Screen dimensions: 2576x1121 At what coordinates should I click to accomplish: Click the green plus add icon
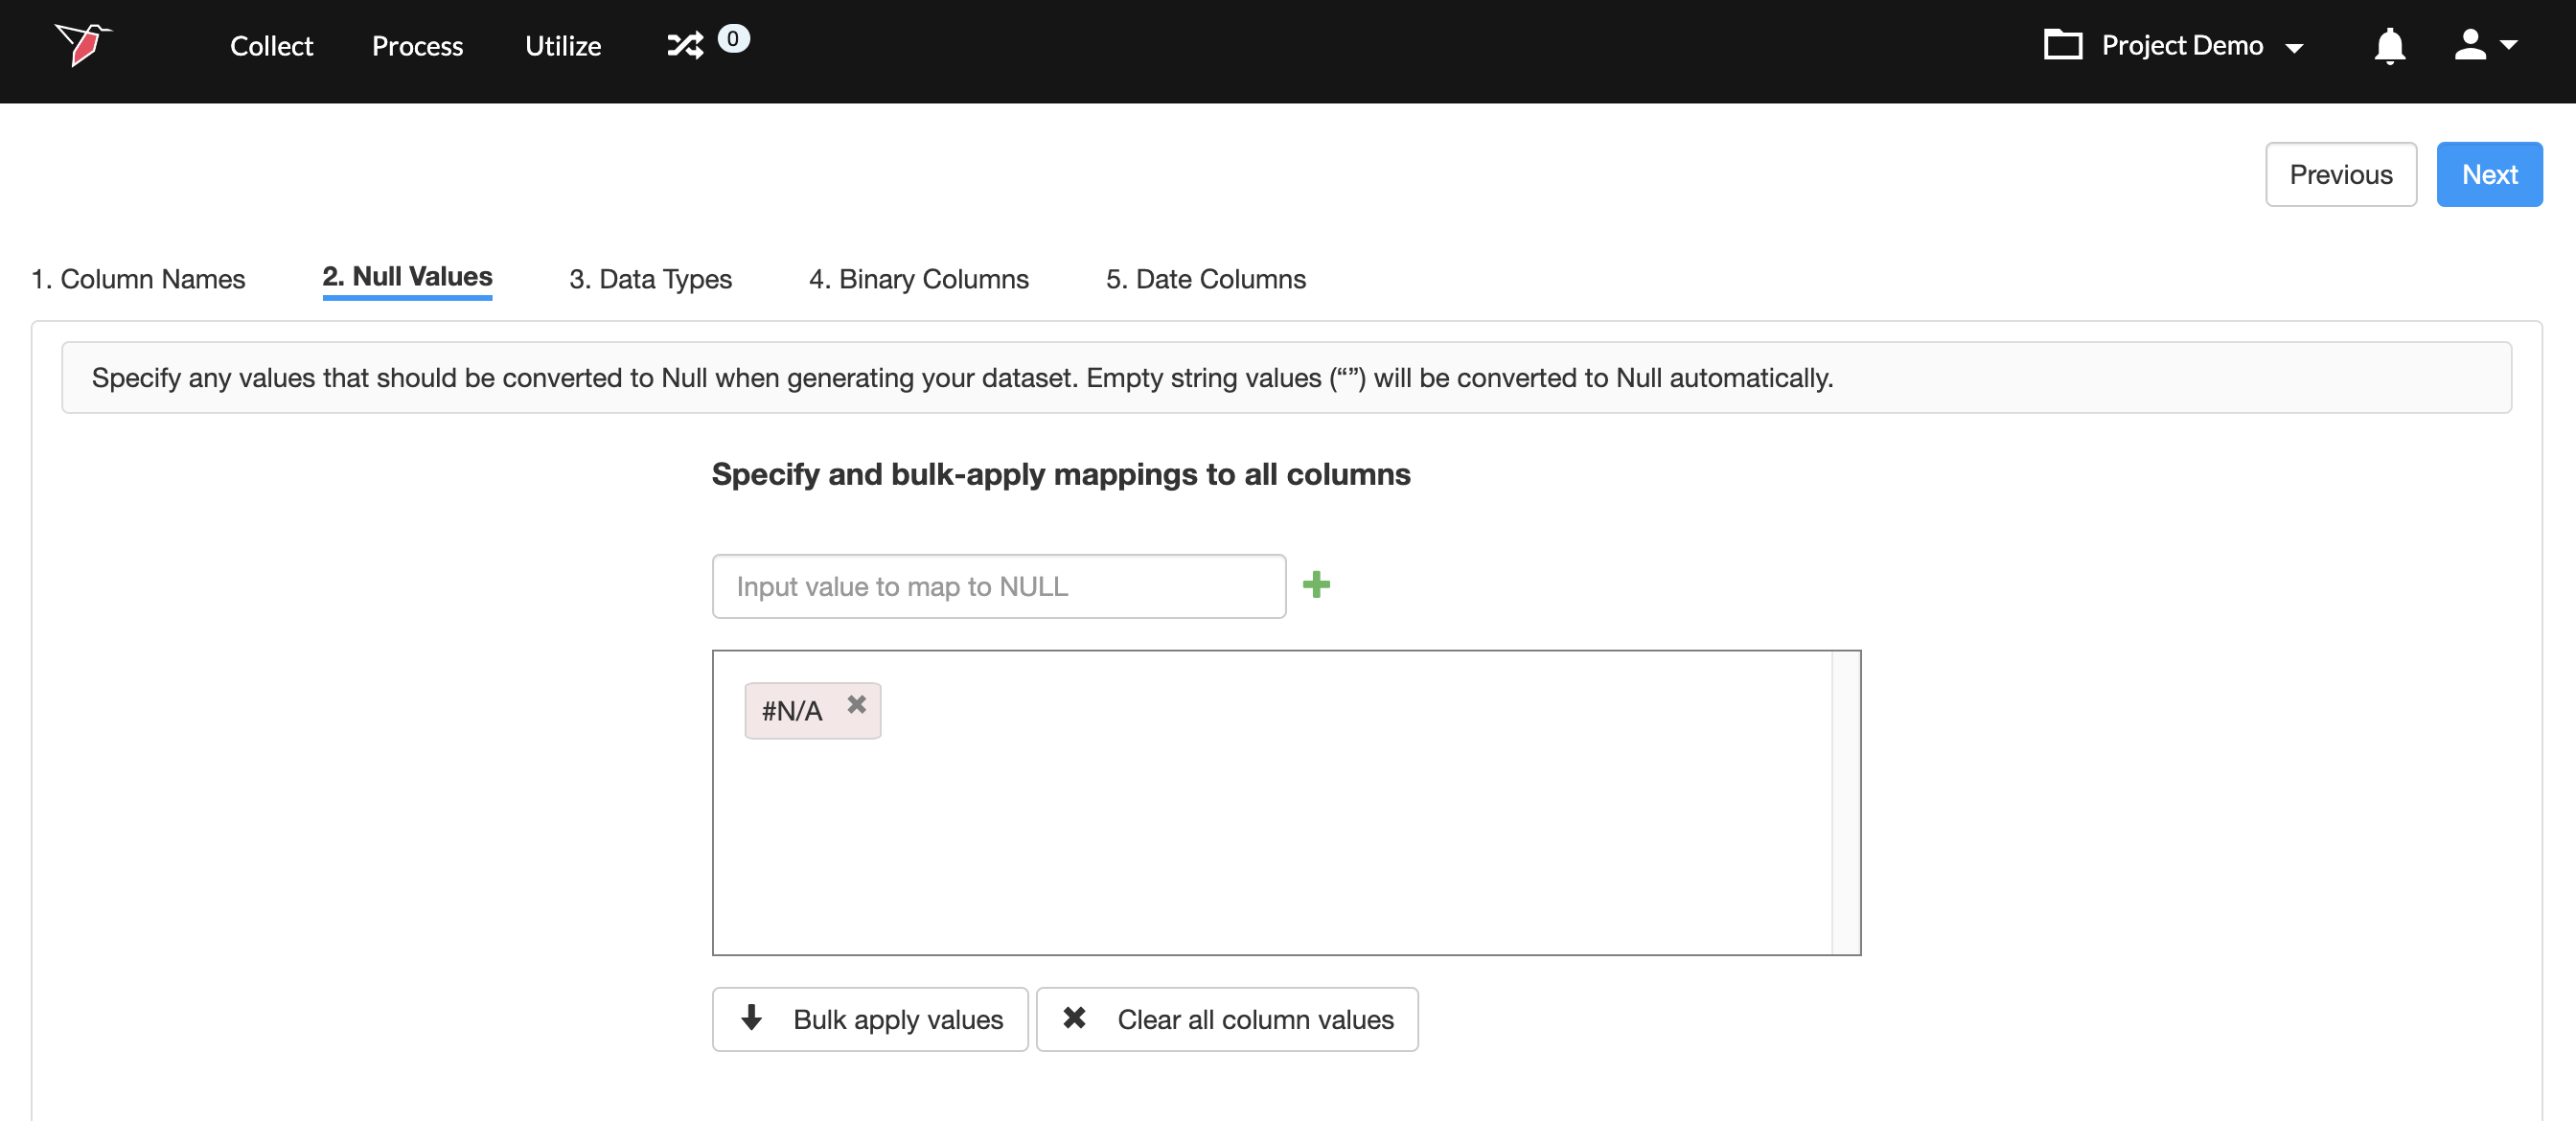point(1316,585)
